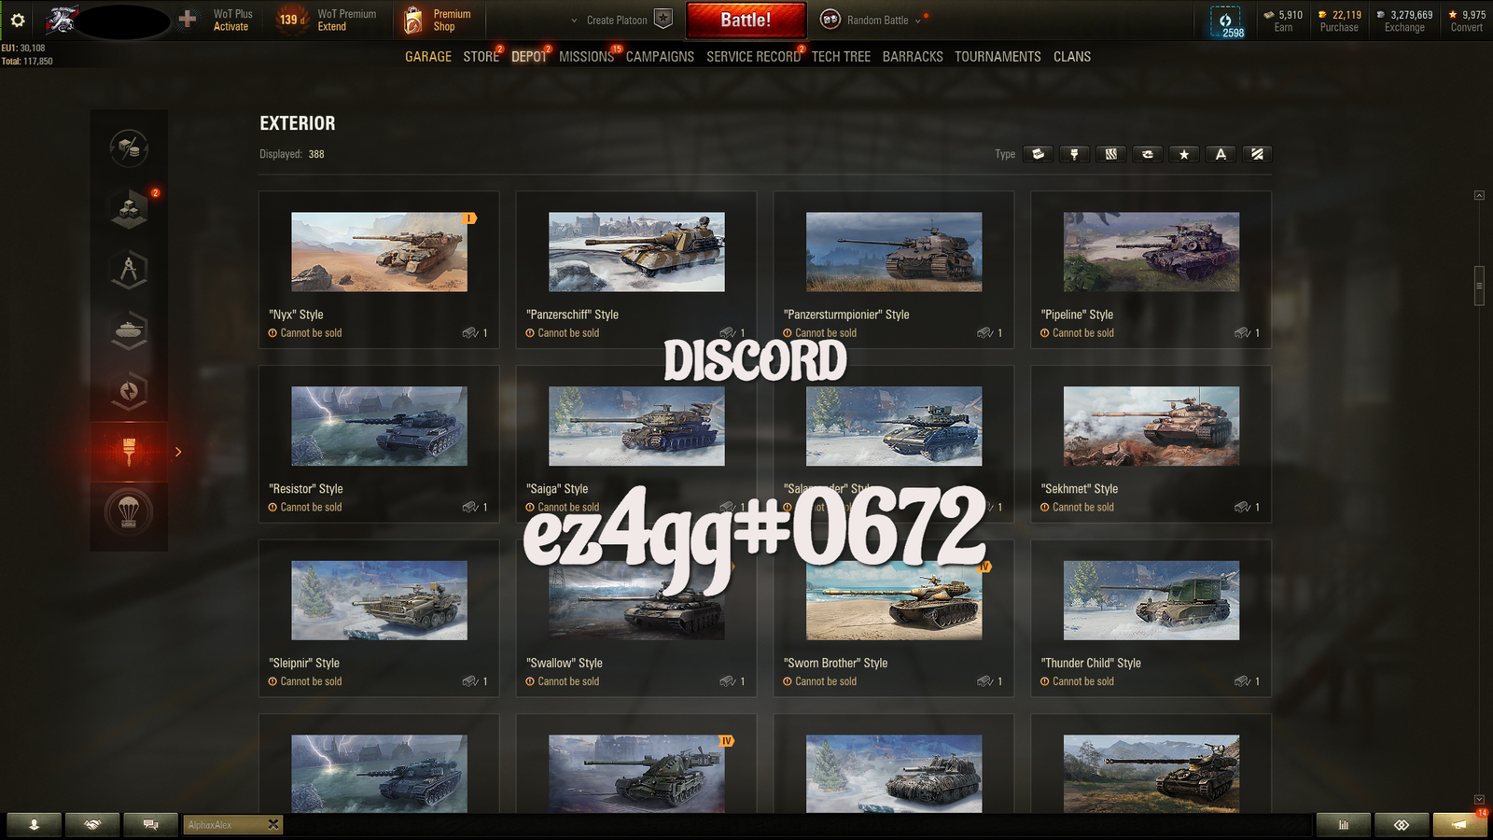1493x840 pixels.
Task: Open the BARRACKS tab
Action: (x=913, y=57)
